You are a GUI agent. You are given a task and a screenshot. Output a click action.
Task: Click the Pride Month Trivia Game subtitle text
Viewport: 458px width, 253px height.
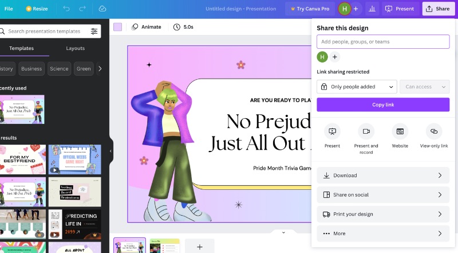tap(282, 168)
